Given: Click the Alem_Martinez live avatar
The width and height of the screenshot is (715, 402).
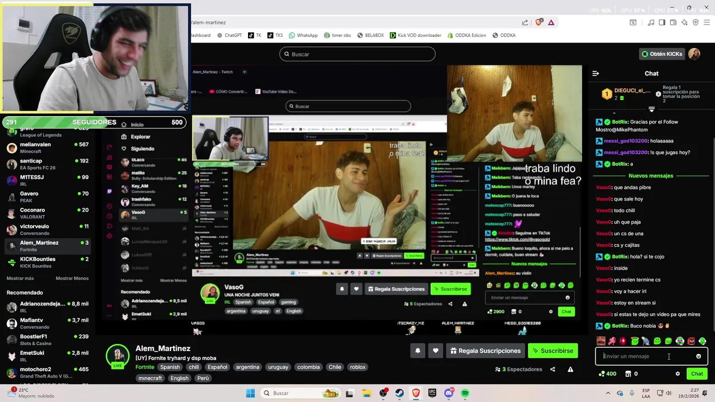Looking at the screenshot, I should point(118,356).
